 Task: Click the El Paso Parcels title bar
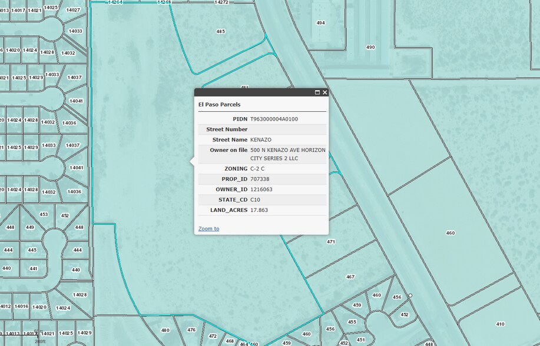[219, 104]
